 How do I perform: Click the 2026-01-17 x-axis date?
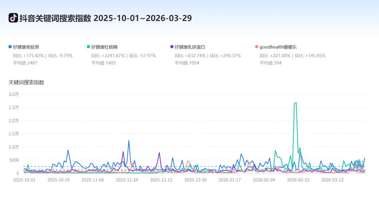pos(230,180)
